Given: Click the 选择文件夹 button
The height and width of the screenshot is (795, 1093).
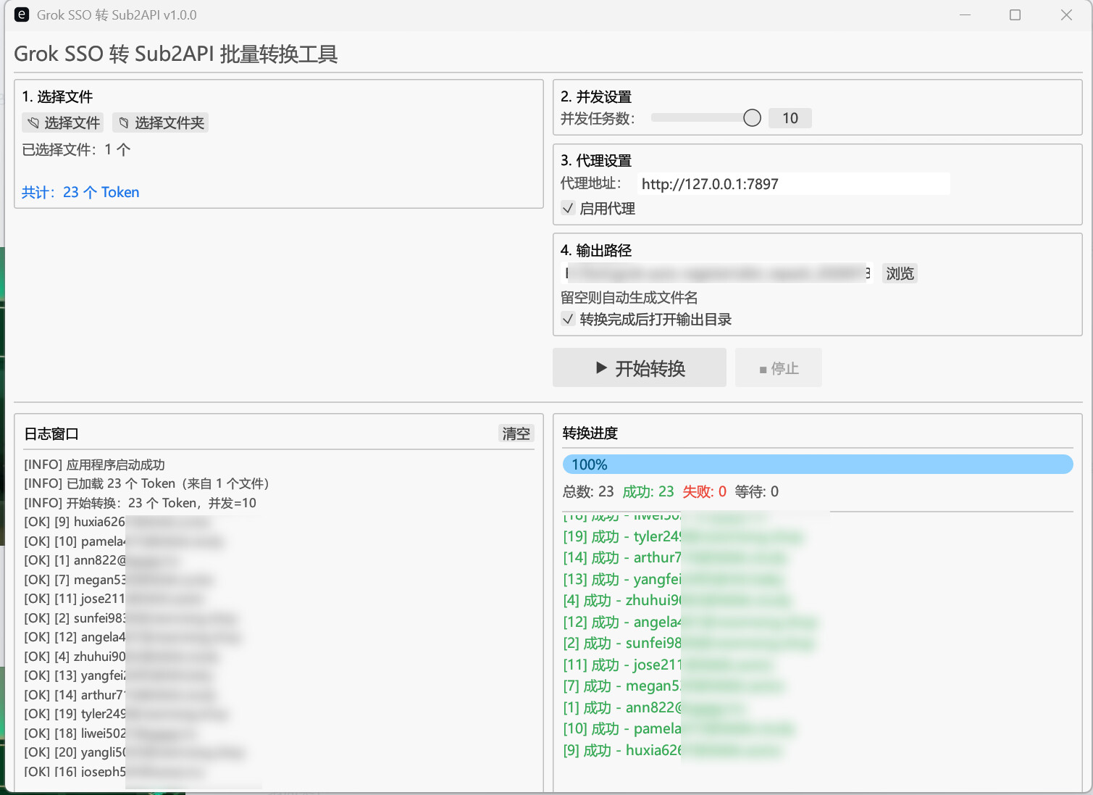Looking at the screenshot, I should [161, 122].
